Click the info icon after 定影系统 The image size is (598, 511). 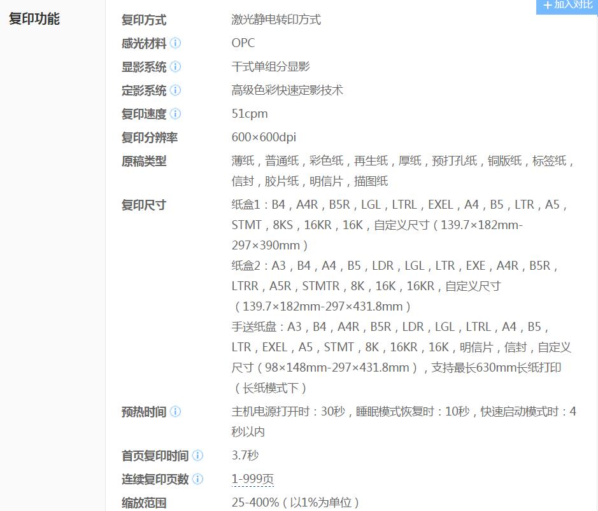click(175, 90)
